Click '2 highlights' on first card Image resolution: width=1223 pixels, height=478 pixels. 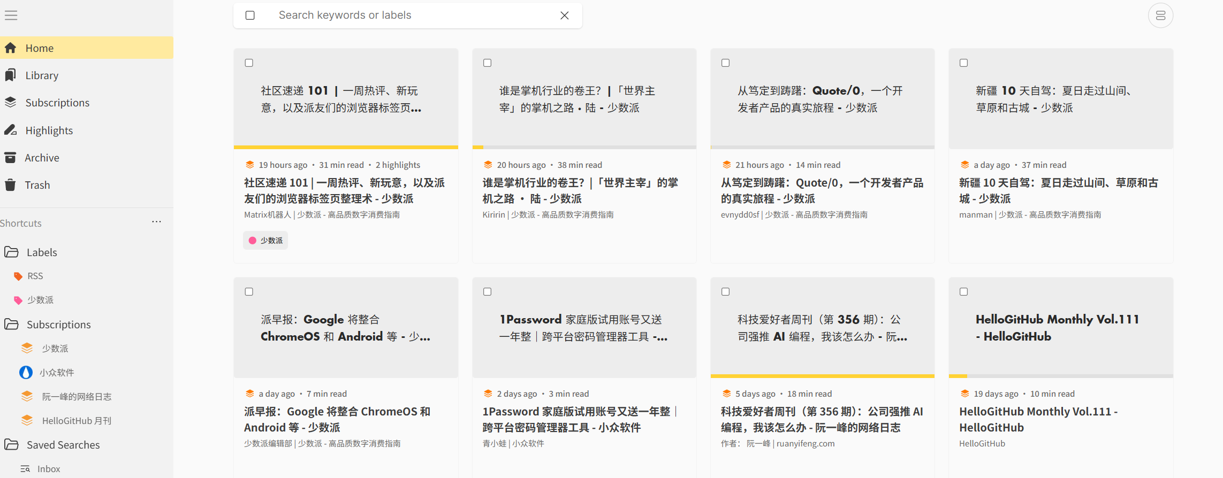[x=398, y=165]
